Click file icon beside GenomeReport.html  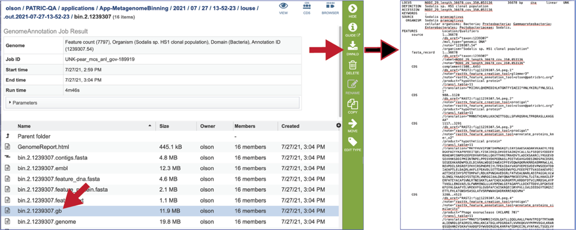tap(7, 147)
